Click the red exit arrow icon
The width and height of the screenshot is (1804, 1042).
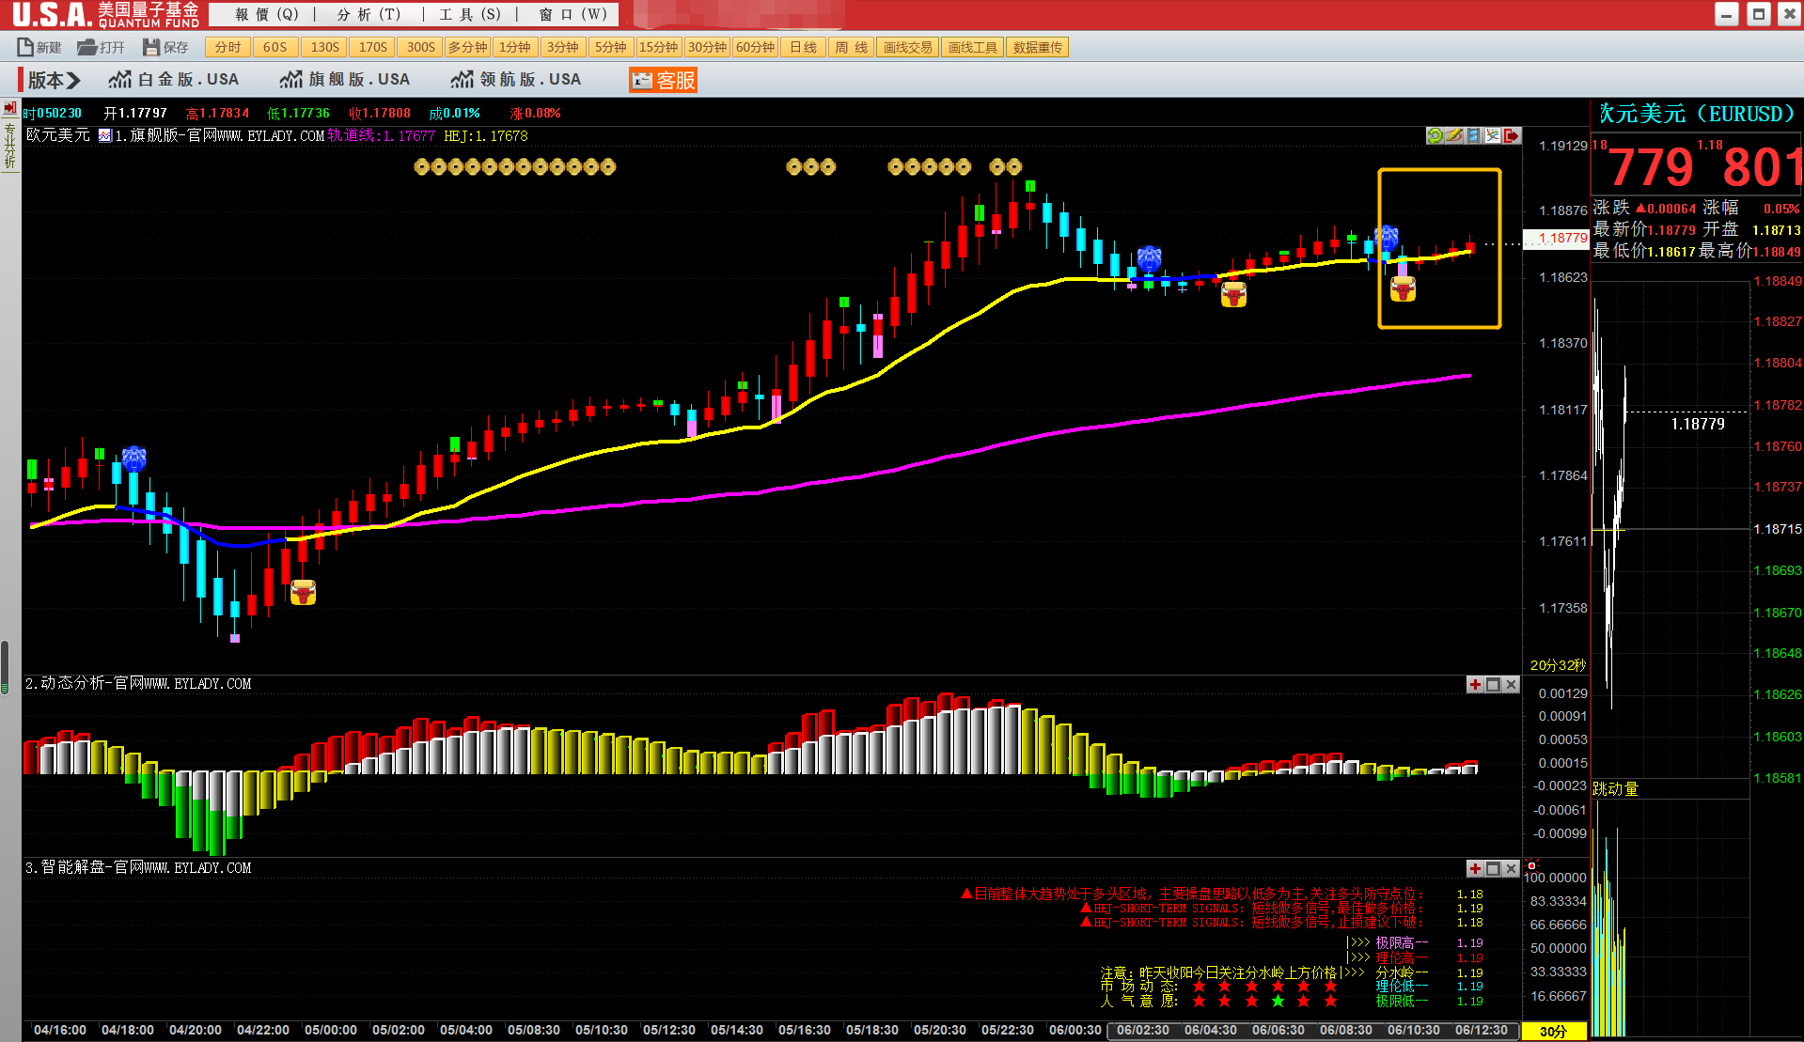click(x=1512, y=135)
